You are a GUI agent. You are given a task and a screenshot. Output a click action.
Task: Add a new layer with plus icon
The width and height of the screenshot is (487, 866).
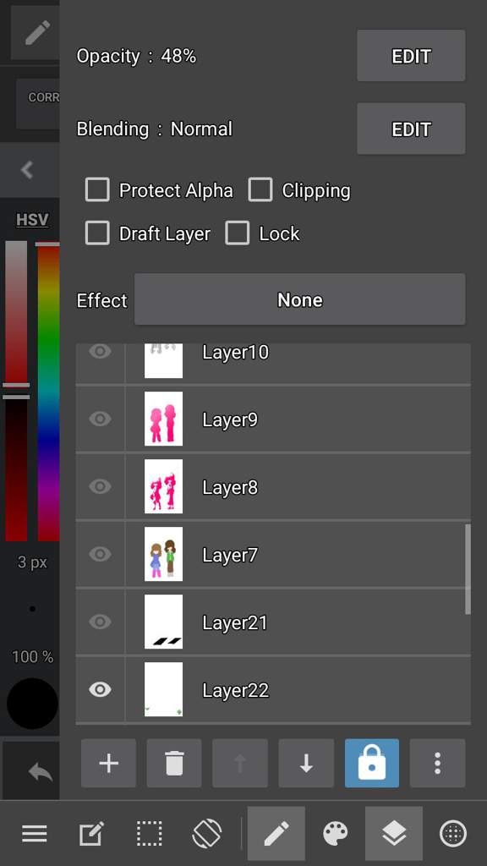pyautogui.click(x=109, y=764)
